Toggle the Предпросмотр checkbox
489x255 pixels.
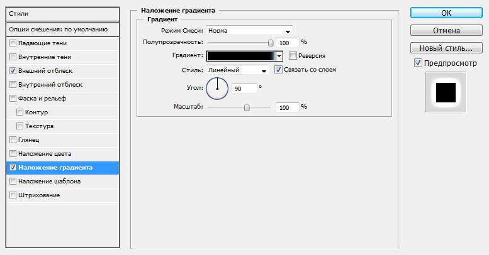pos(418,63)
